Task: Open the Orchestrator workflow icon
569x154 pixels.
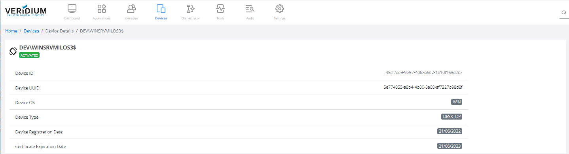Action: pos(190,8)
